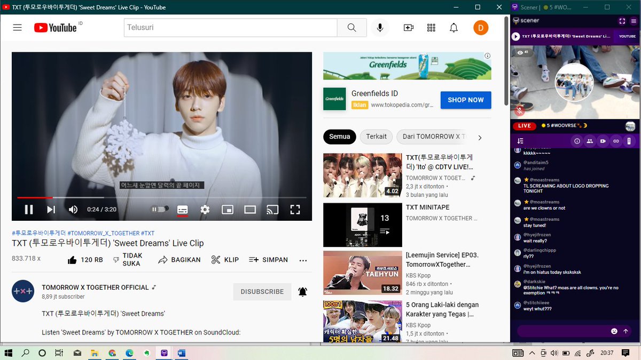Screen dimensions: 641x360
Task: Open the Windows Start menu
Action: pos(8,353)
